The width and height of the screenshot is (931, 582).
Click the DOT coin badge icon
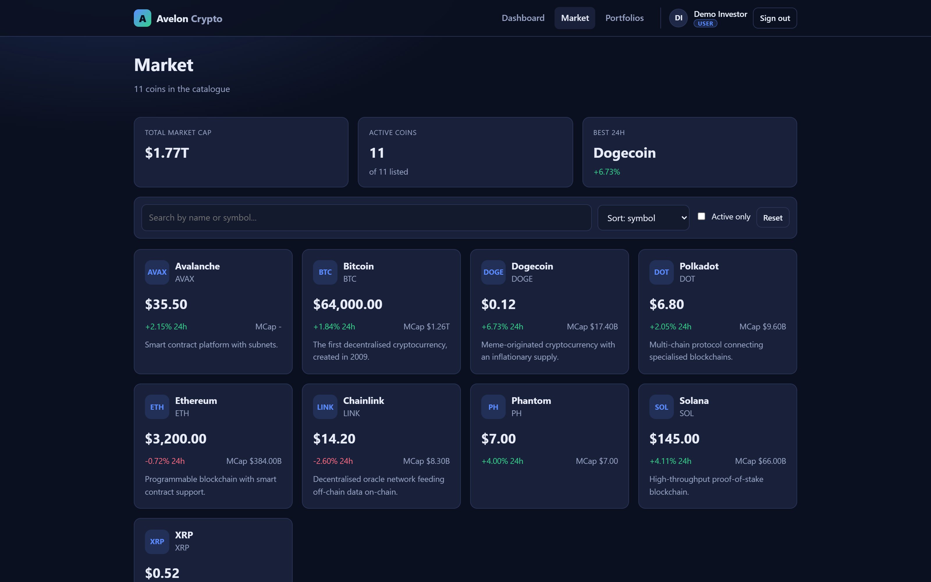661,272
